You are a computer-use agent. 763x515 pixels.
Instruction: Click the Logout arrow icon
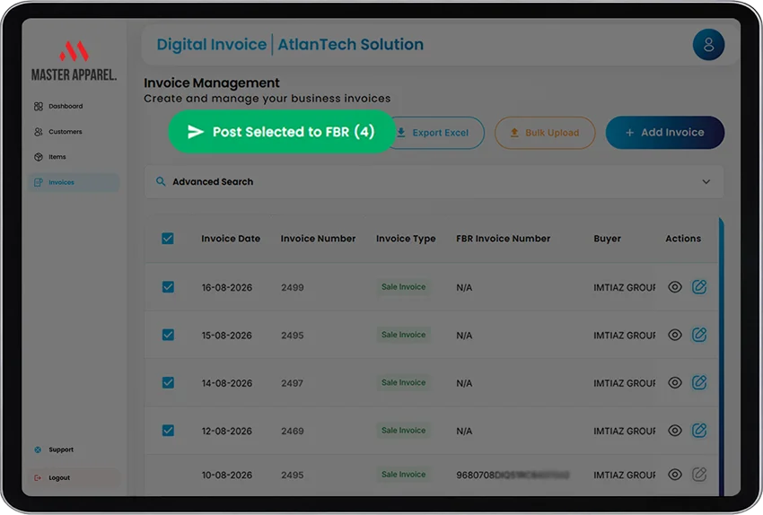click(x=38, y=478)
